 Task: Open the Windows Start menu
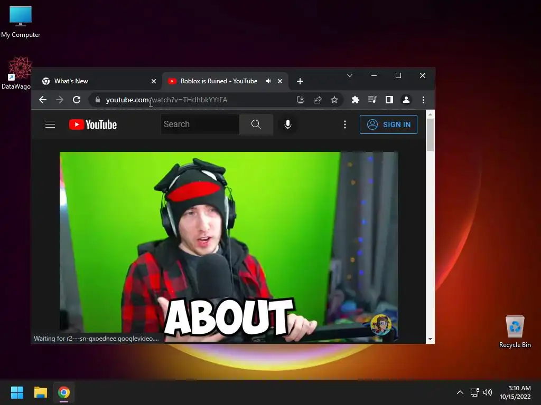pyautogui.click(x=17, y=392)
